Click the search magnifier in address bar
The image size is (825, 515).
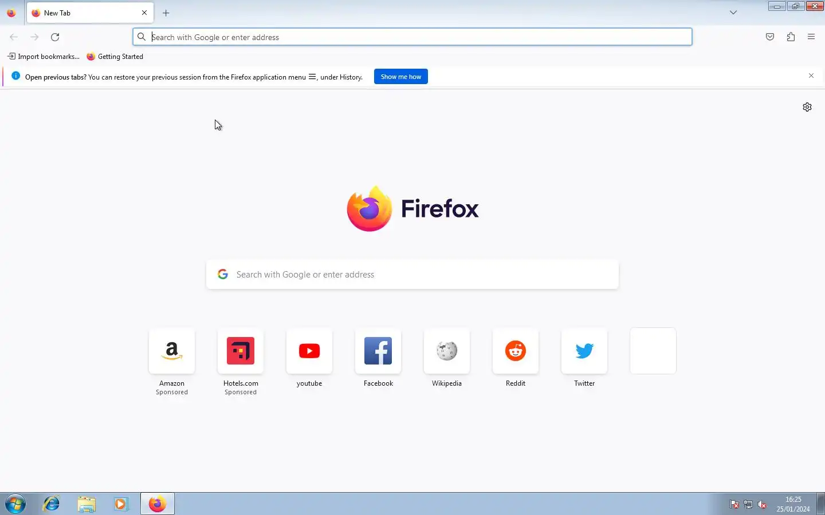142,37
